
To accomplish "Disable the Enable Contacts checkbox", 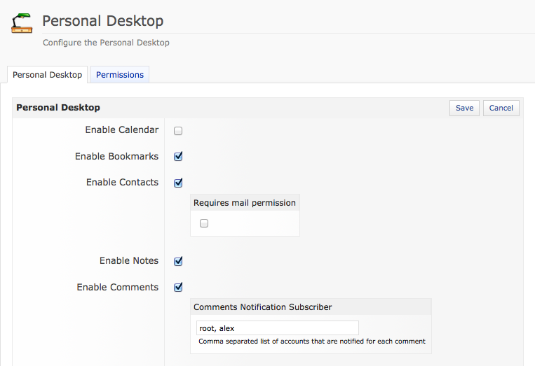I will point(178,183).
